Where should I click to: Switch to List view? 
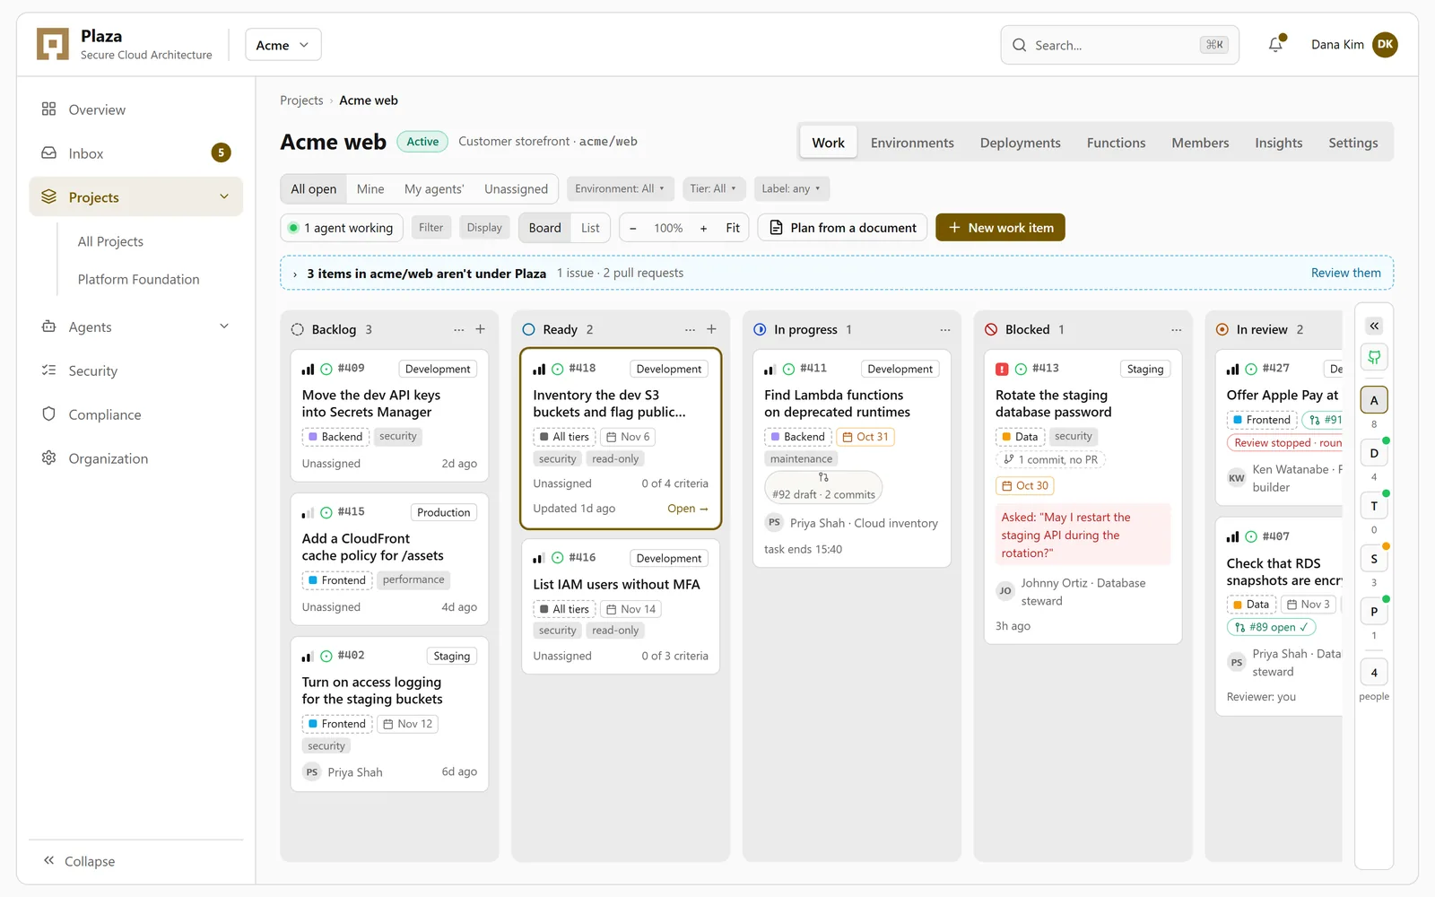(x=590, y=228)
